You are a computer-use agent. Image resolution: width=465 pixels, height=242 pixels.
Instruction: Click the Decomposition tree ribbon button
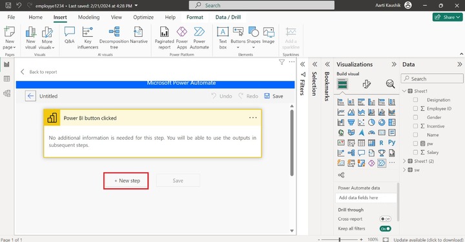coord(114,38)
